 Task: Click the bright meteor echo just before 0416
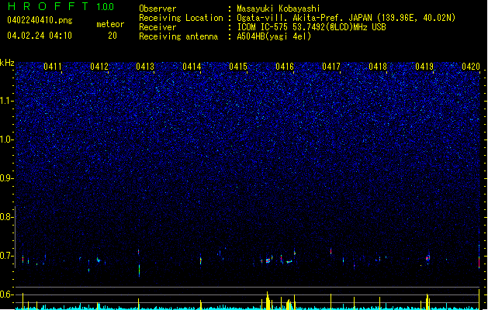[x=268, y=260]
